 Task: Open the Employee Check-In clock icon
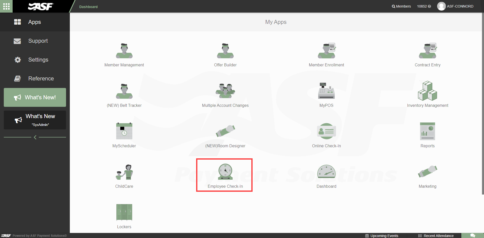[225, 172]
